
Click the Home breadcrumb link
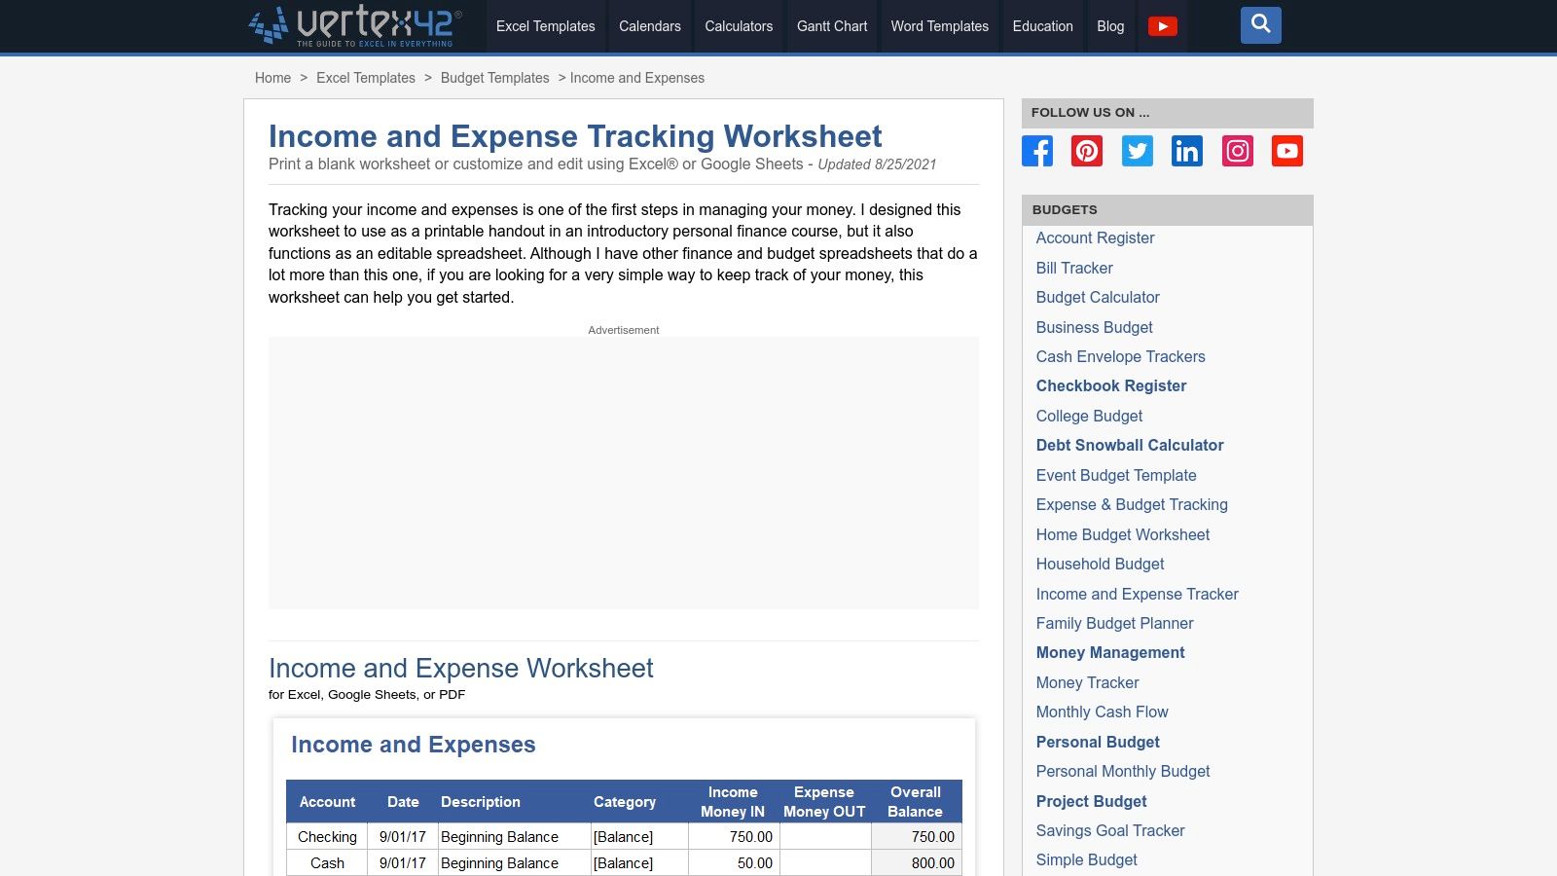(x=272, y=78)
